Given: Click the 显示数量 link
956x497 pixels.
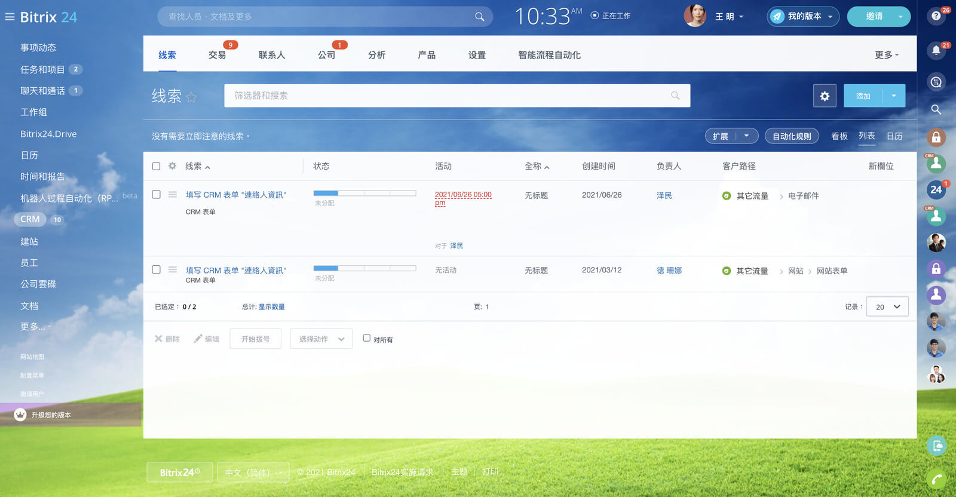Looking at the screenshot, I should (272, 306).
